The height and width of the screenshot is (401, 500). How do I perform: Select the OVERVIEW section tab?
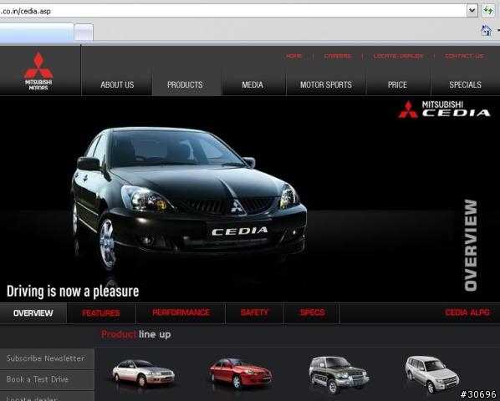click(x=33, y=313)
